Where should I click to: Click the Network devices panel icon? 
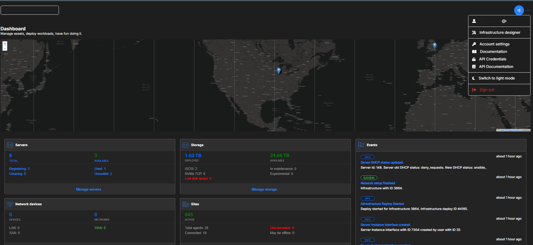tap(10, 204)
